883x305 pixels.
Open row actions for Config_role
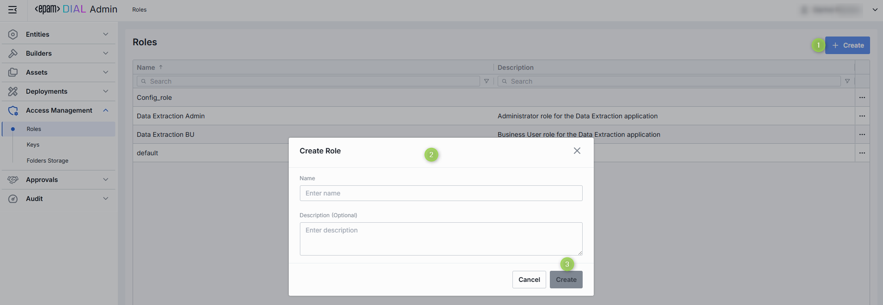pyautogui.click(x=862, y=98)
